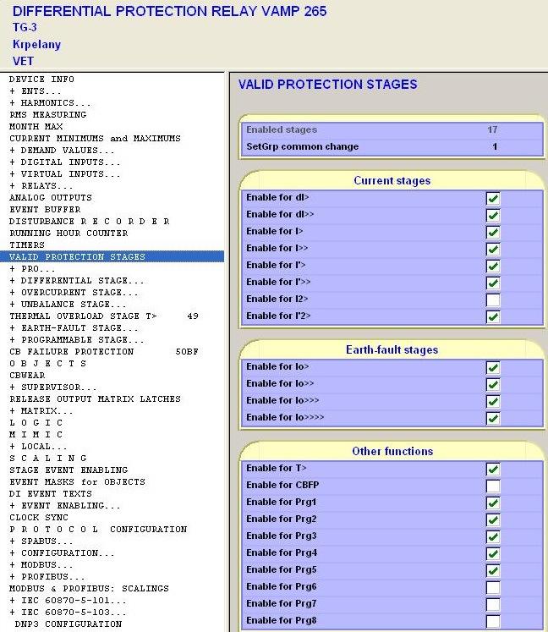The image size is (548, 632).
Task: Toggle Enable for I'2> checkbox
Action: pos(493,316)
